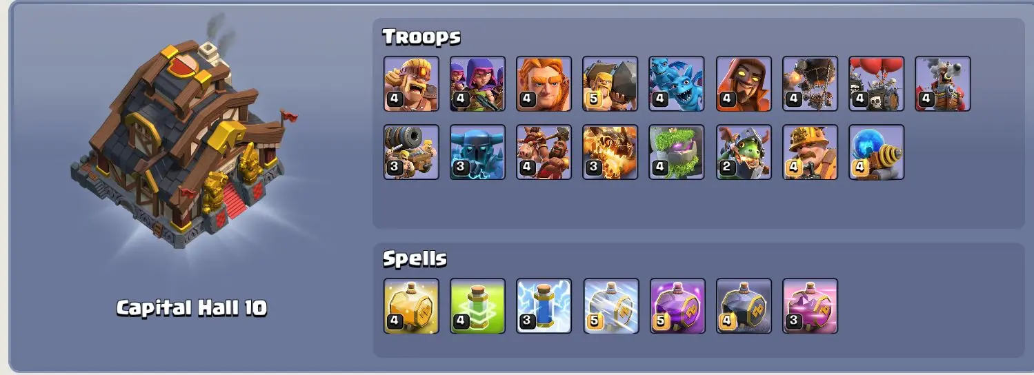This screenshot has height=375, width=1034.
Task: Pick the hooded Super Wizard icon
Action: tap(744, 84)
